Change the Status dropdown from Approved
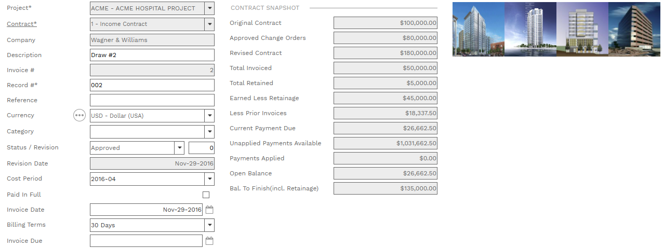 coord(179,148)
